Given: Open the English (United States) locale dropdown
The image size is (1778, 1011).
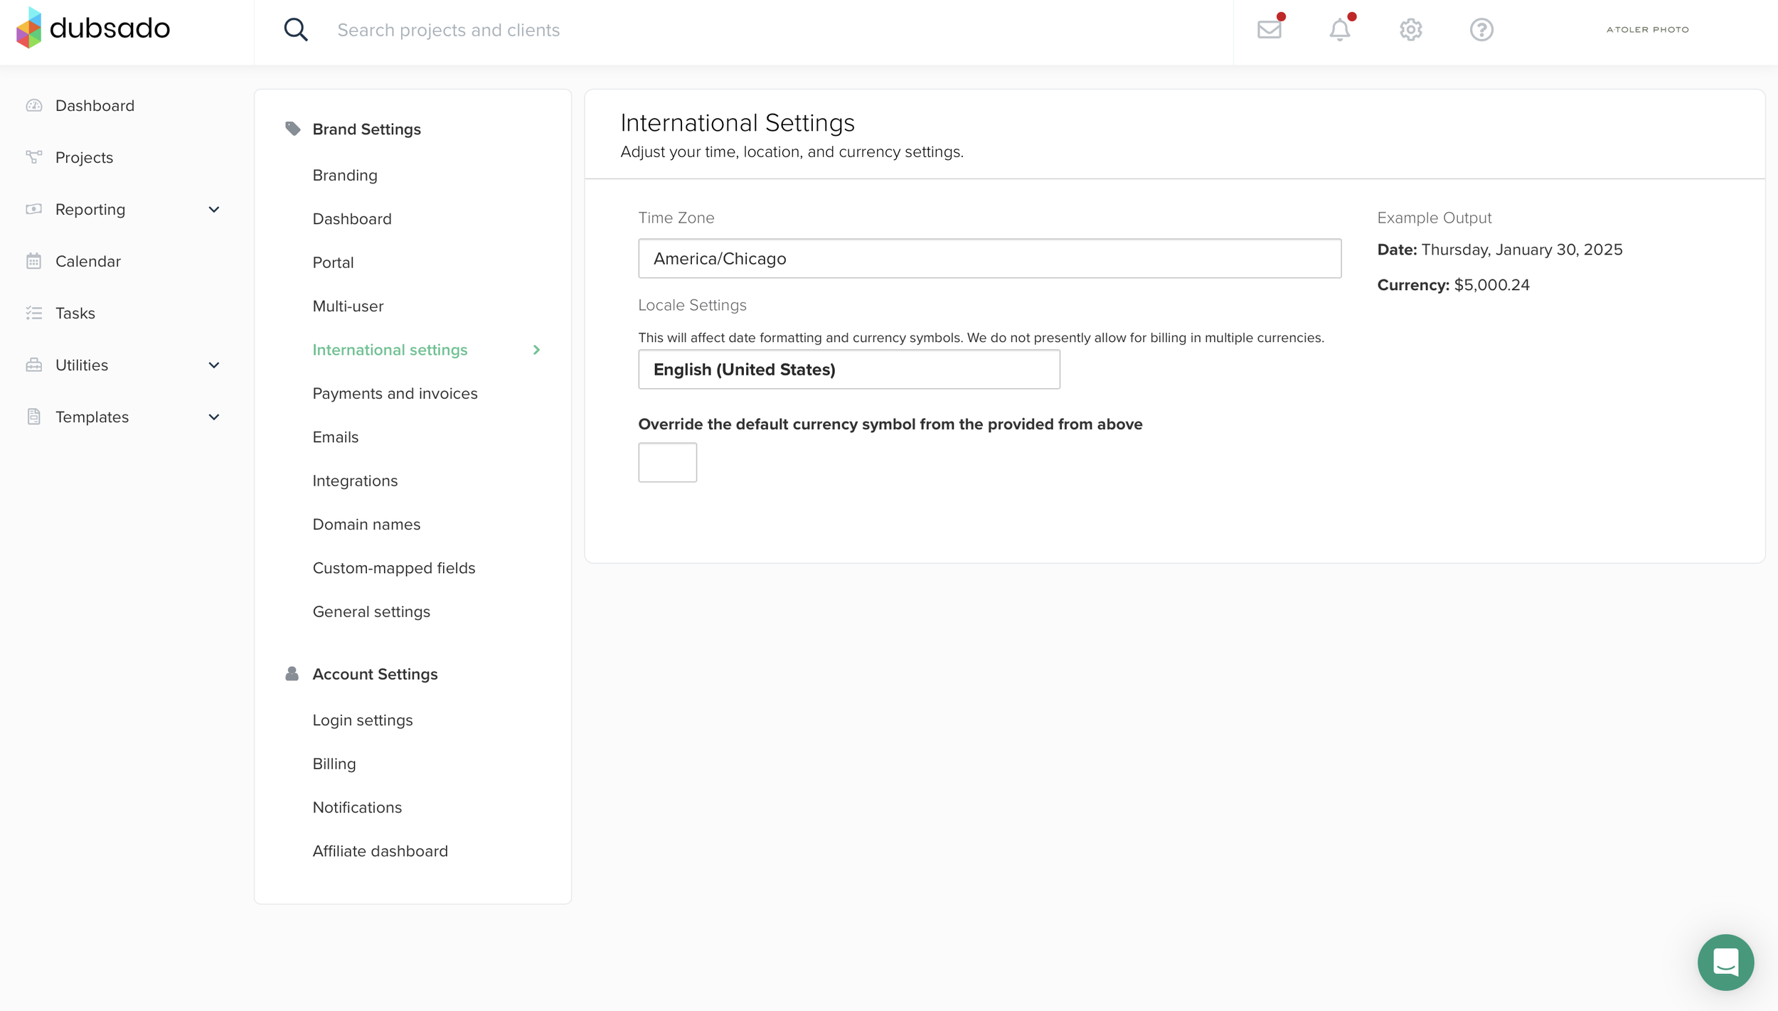Looking at the screenshot, I should click(848, 369).
